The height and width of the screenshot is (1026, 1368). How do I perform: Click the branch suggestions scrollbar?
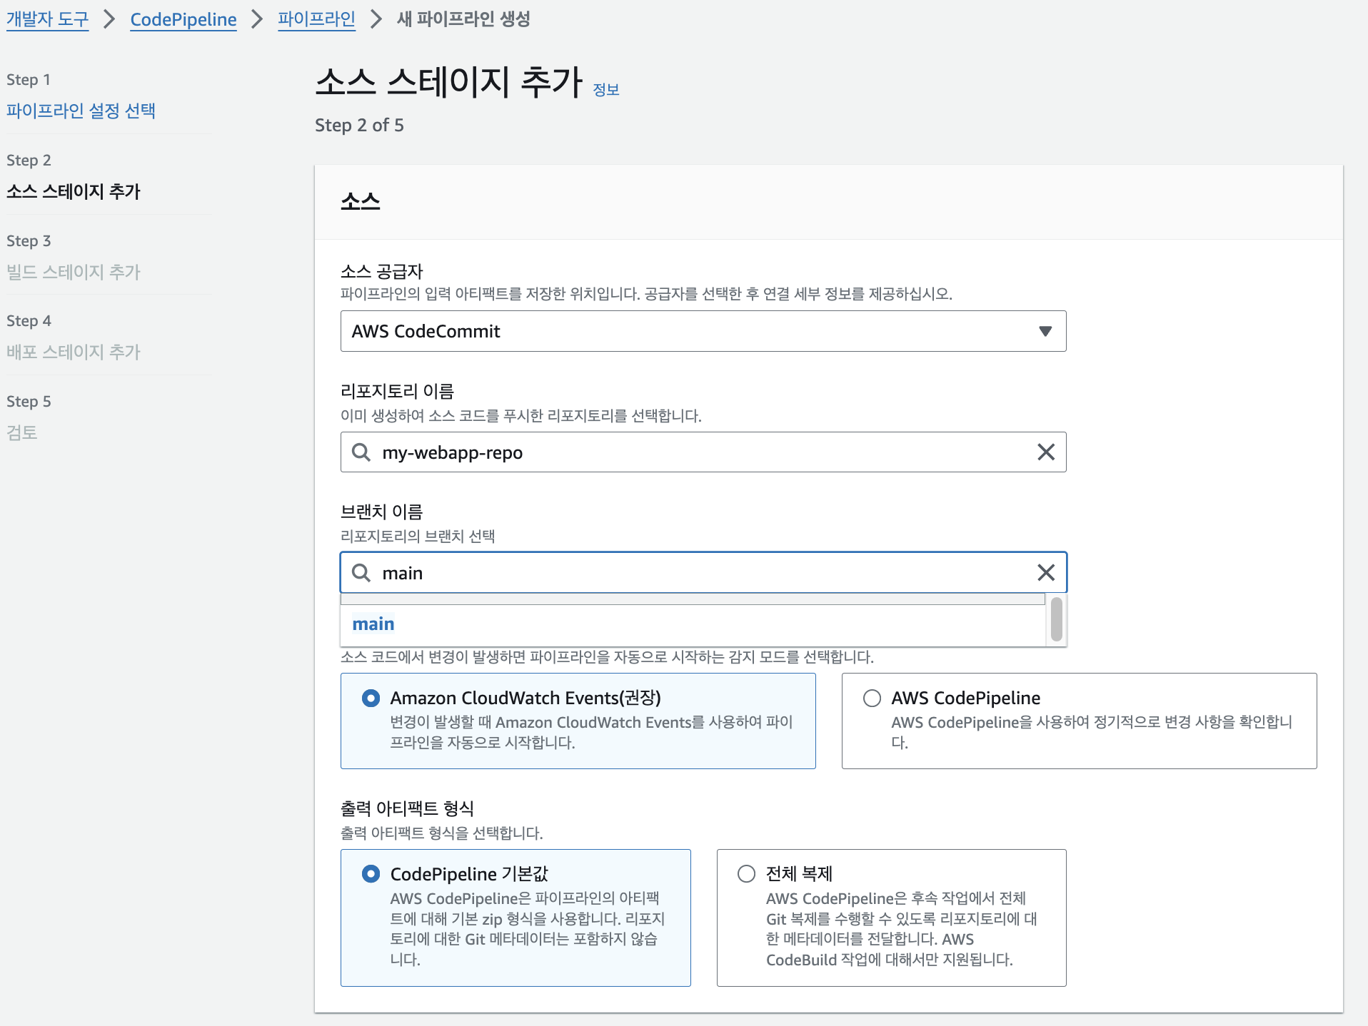(1056, 619)
